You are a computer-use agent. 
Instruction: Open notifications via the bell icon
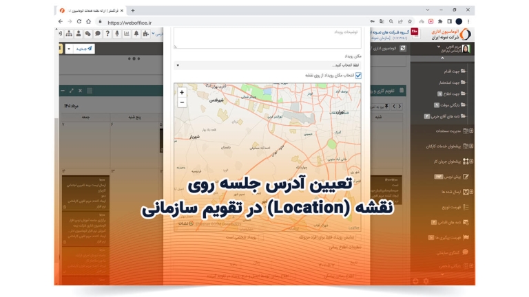136,33
